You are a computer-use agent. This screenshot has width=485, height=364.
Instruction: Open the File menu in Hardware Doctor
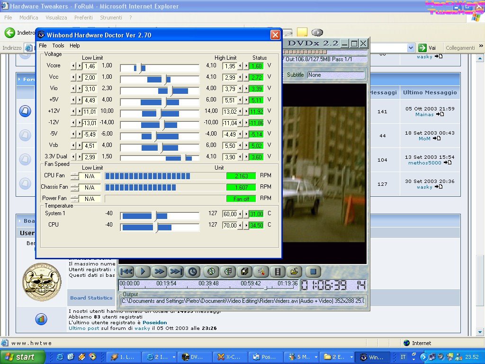pos(43,45)
